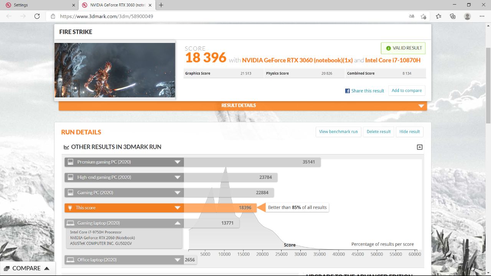The width and height of the screenshot is (491, 276).
Task: Expand the This score row arrow
Action: coord(177,208)
